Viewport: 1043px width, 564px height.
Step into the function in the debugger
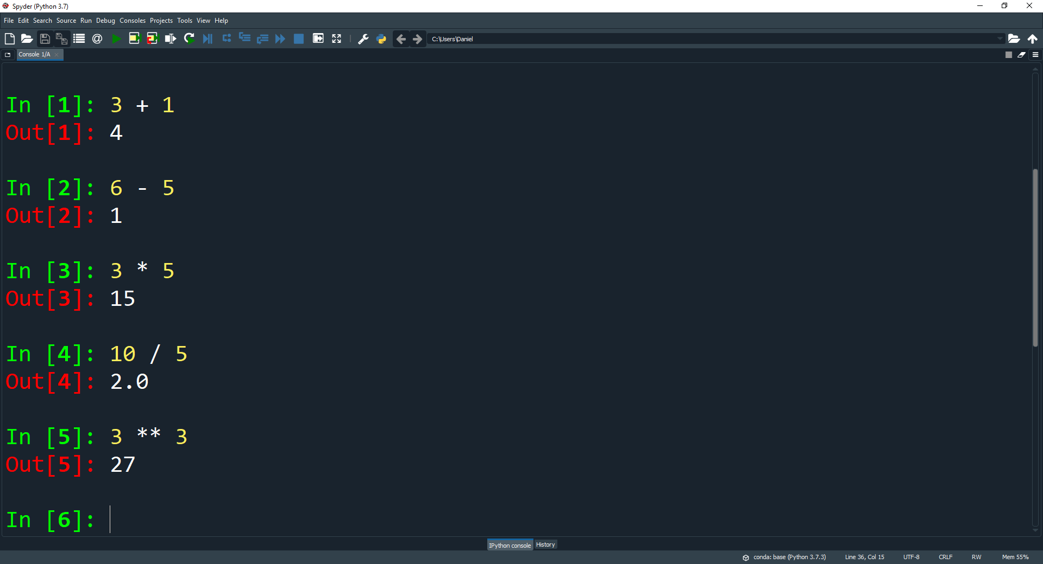click(x=245, y=39)
